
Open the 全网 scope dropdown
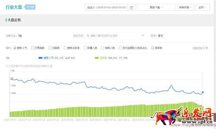[x=203, y=7]
